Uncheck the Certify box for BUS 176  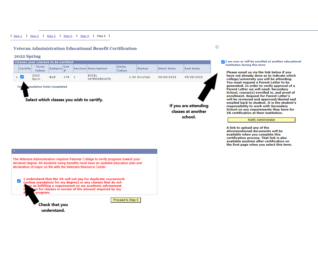point(22,77)
